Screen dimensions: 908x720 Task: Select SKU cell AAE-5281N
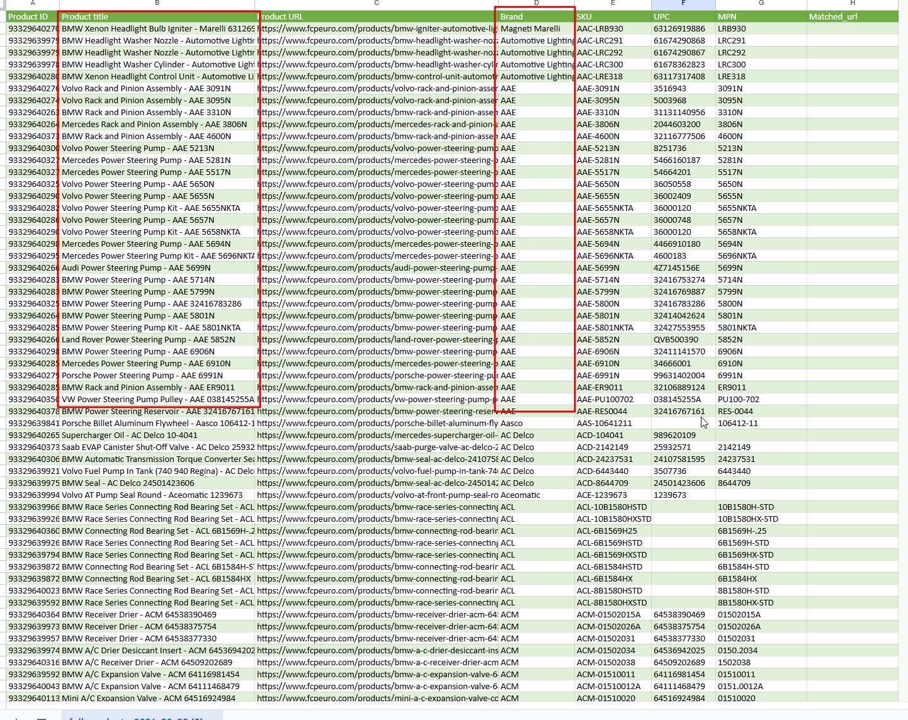point(613,160)
